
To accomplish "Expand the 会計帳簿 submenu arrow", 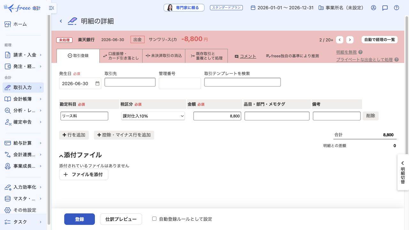I will [x=41, y=99].
